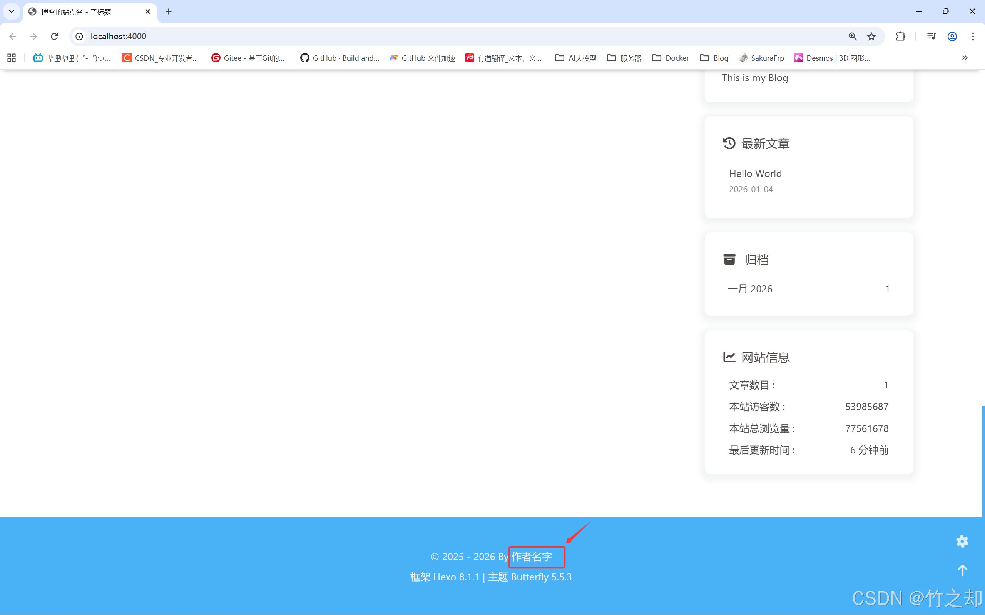This screenshot has width=985, height=615.
Task: Reload the localhost page
Action: click(x=54, y=36)
